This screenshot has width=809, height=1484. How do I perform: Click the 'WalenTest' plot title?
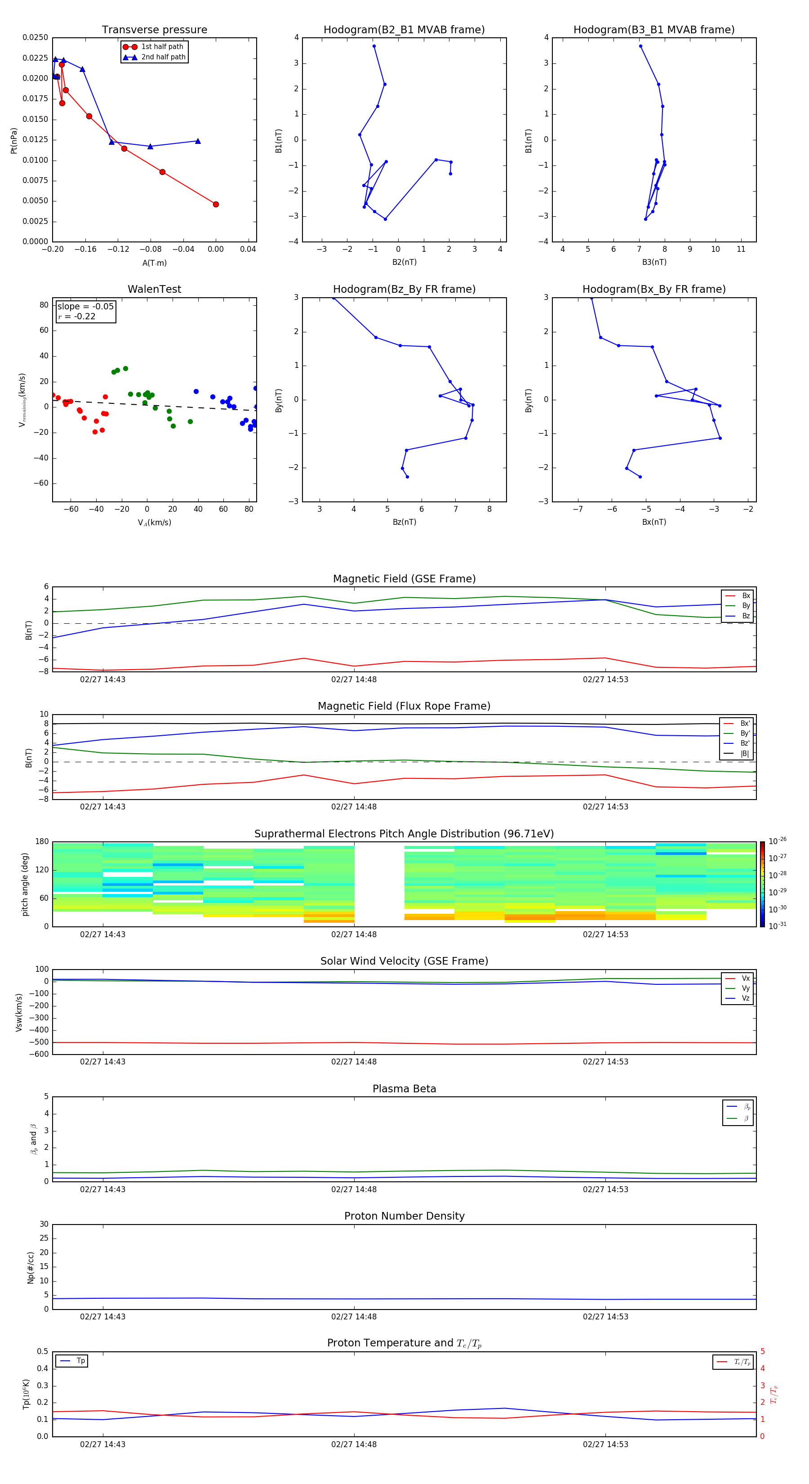pyautogui.click(x=154, y=289)
